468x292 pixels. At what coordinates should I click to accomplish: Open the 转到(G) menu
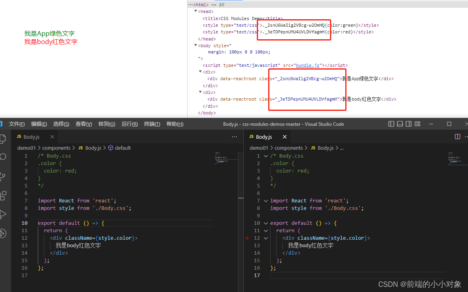(x=107, y=124)
